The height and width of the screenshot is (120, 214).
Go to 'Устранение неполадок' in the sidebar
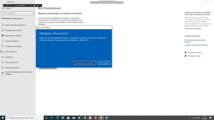[x=13, y=46]
